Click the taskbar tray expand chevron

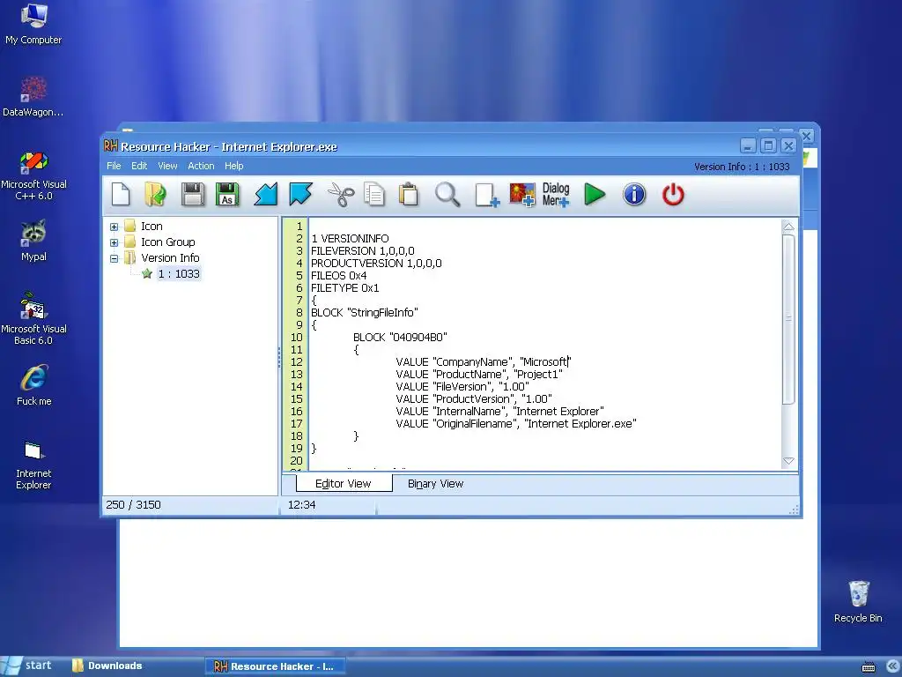(x=893, y=666)
